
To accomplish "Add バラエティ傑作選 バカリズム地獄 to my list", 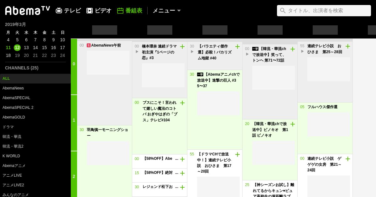I will [x=238, y=47].
